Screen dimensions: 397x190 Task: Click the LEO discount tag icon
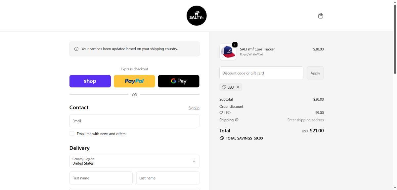(224, 87)
